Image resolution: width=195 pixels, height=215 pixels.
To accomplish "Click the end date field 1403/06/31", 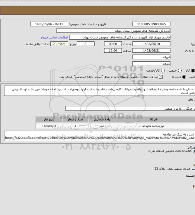I will (x=151, y=50).
